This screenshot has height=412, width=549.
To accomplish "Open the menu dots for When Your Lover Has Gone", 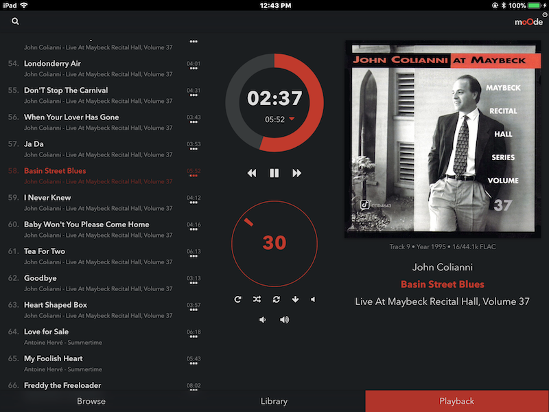I will (x=194, y=122).
